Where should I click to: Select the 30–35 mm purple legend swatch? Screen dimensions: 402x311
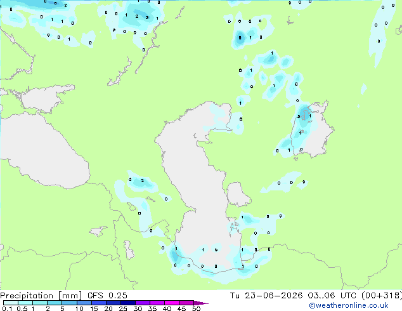pos(142,303)
